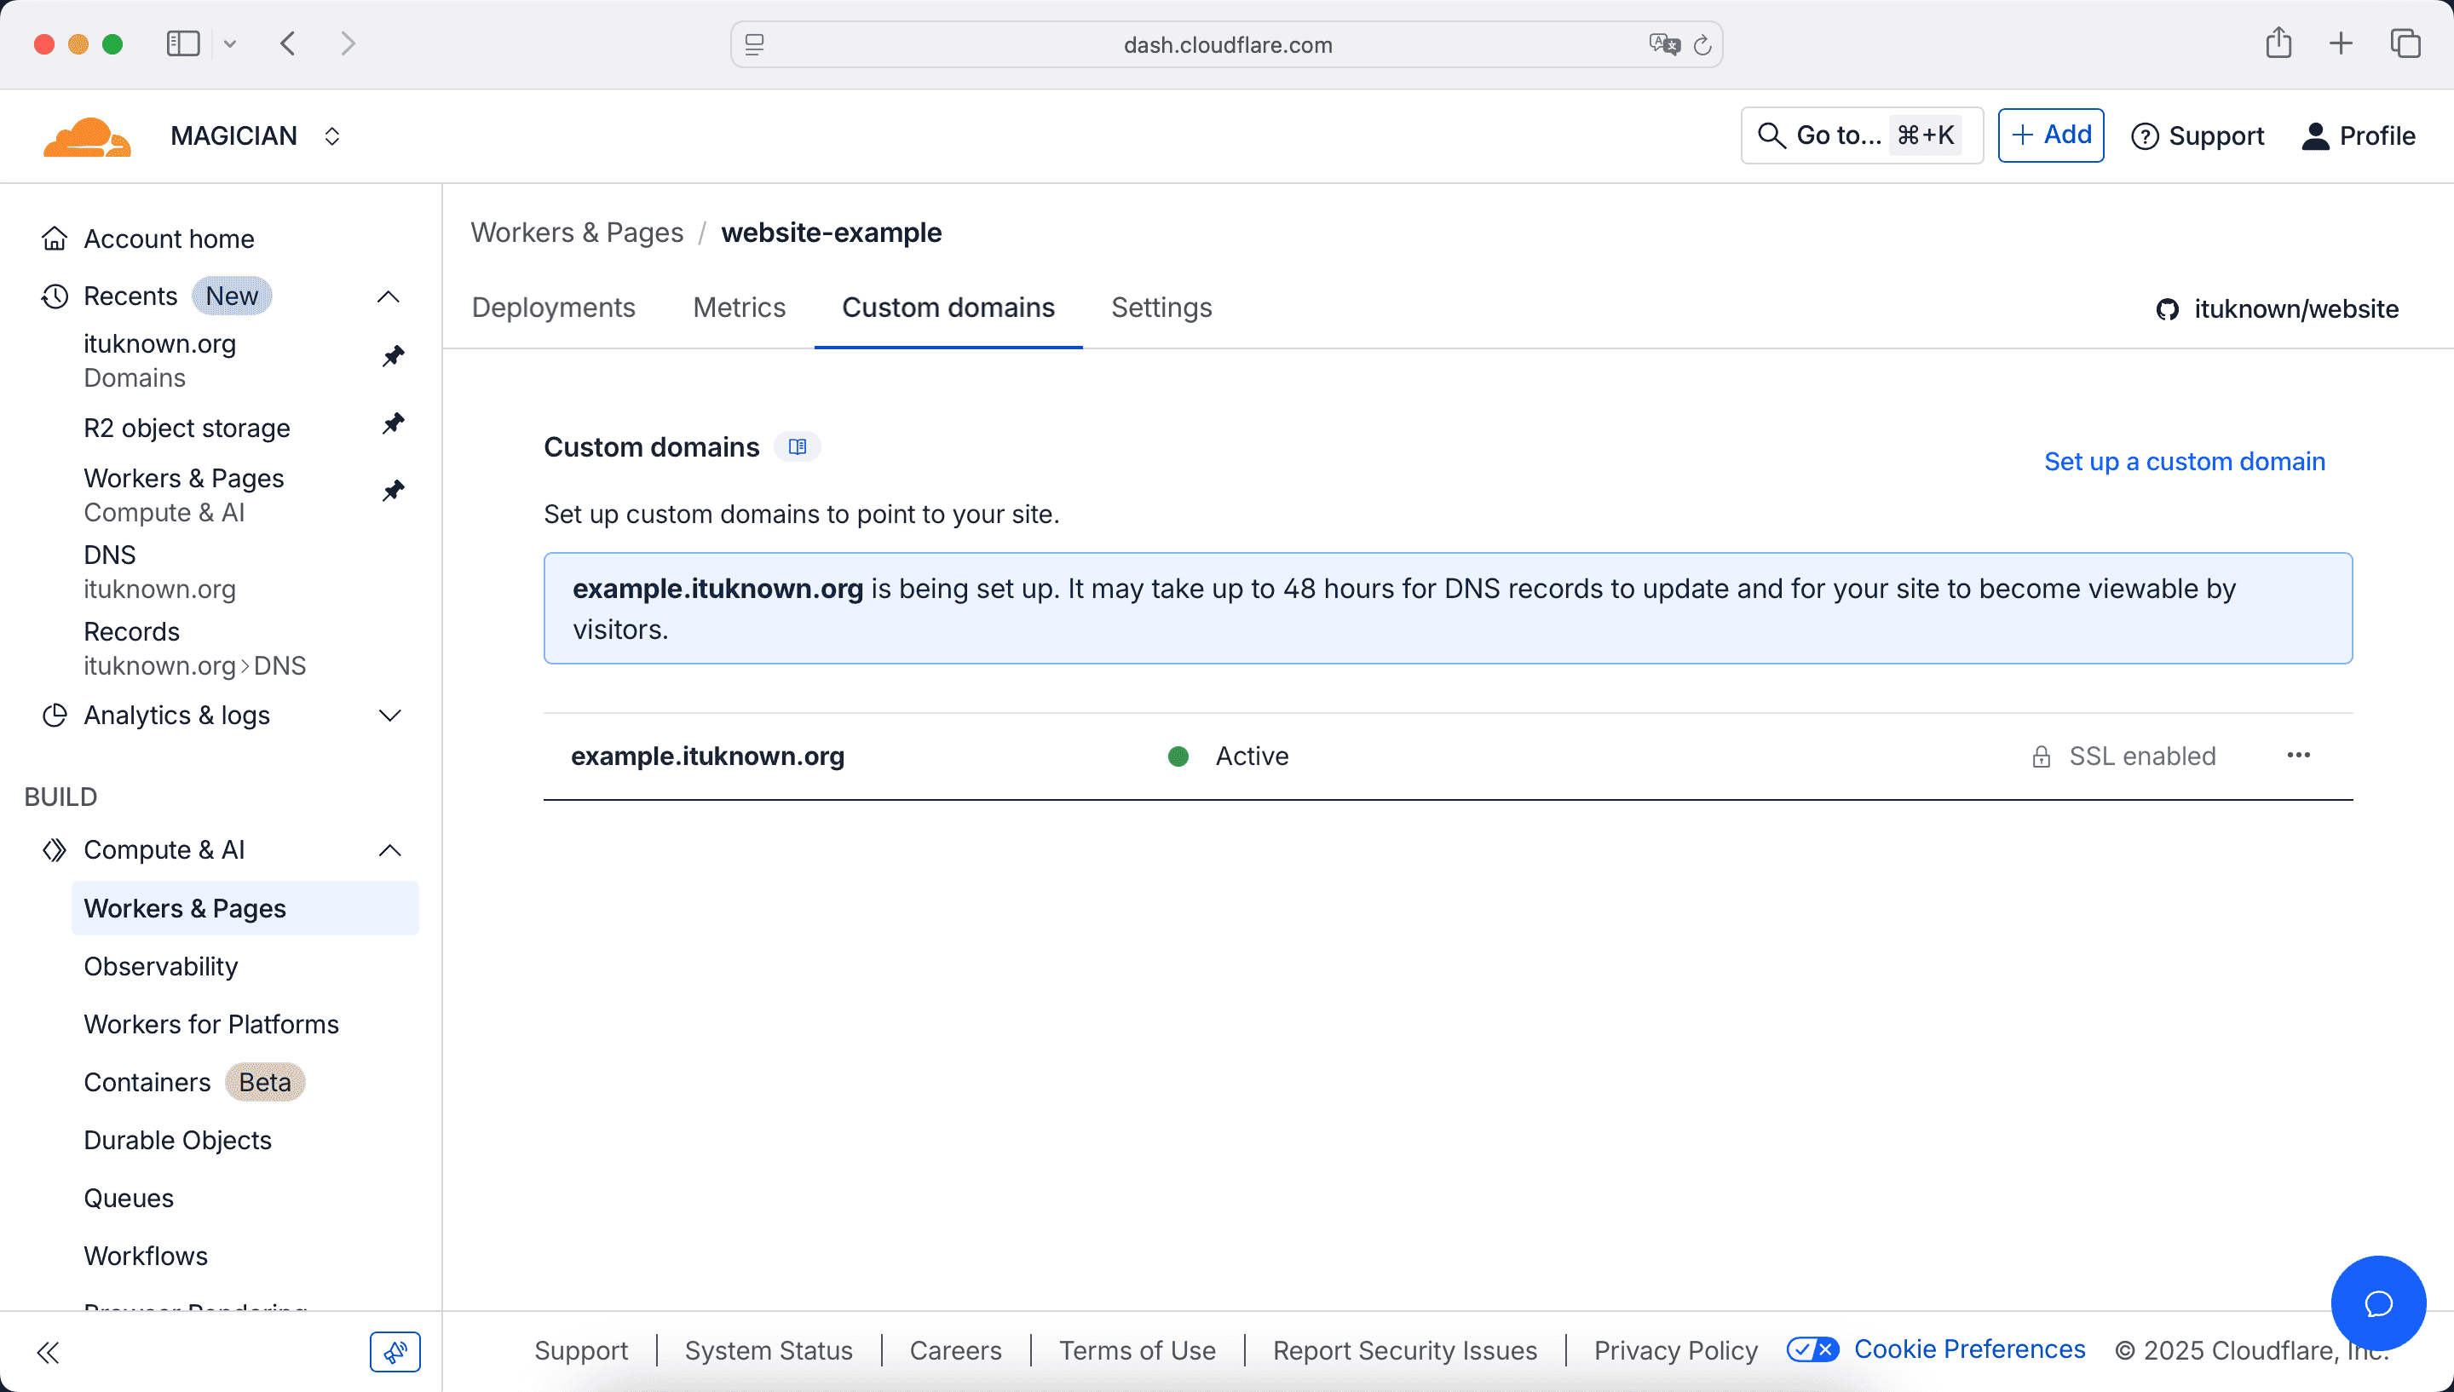Click Set up a custom domain

(x=2185, y=462)
